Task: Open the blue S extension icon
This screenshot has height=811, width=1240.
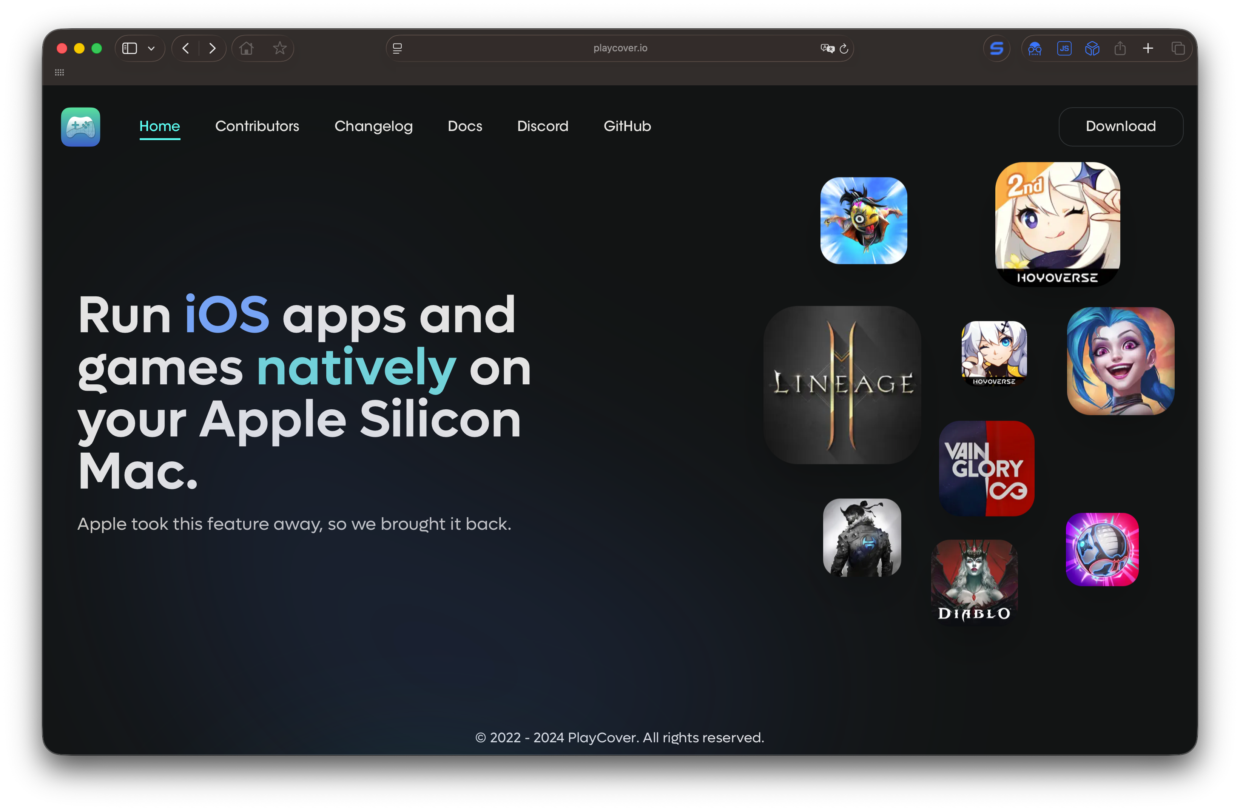Action: (996, 48)
